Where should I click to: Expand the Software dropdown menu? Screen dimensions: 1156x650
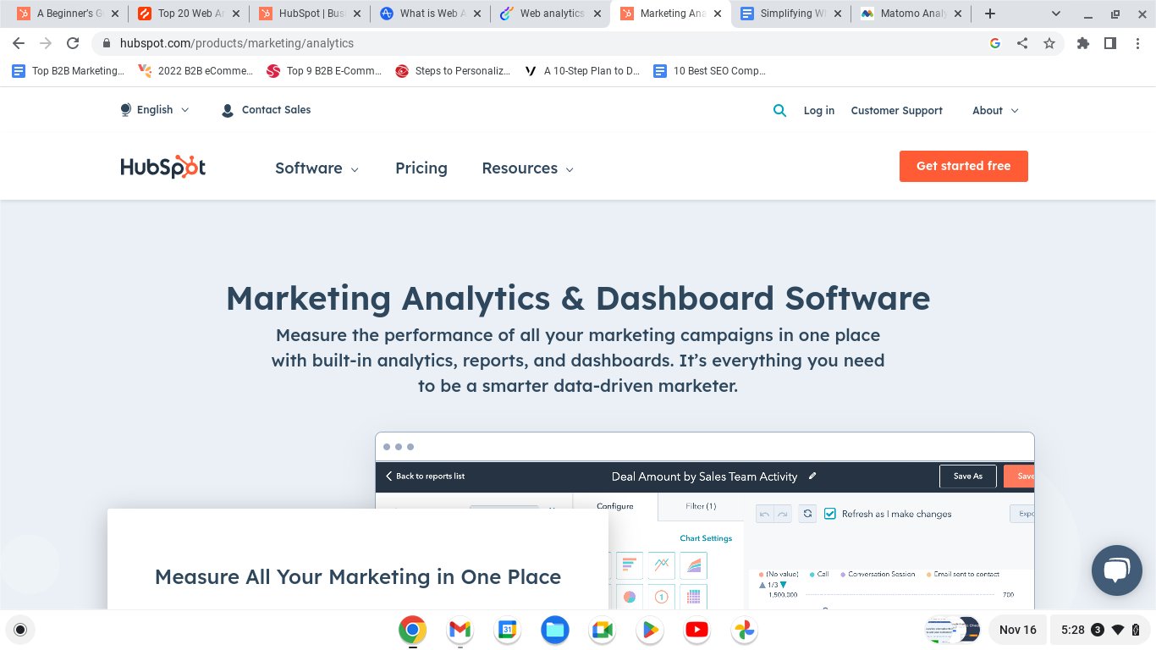coord(317,168)
